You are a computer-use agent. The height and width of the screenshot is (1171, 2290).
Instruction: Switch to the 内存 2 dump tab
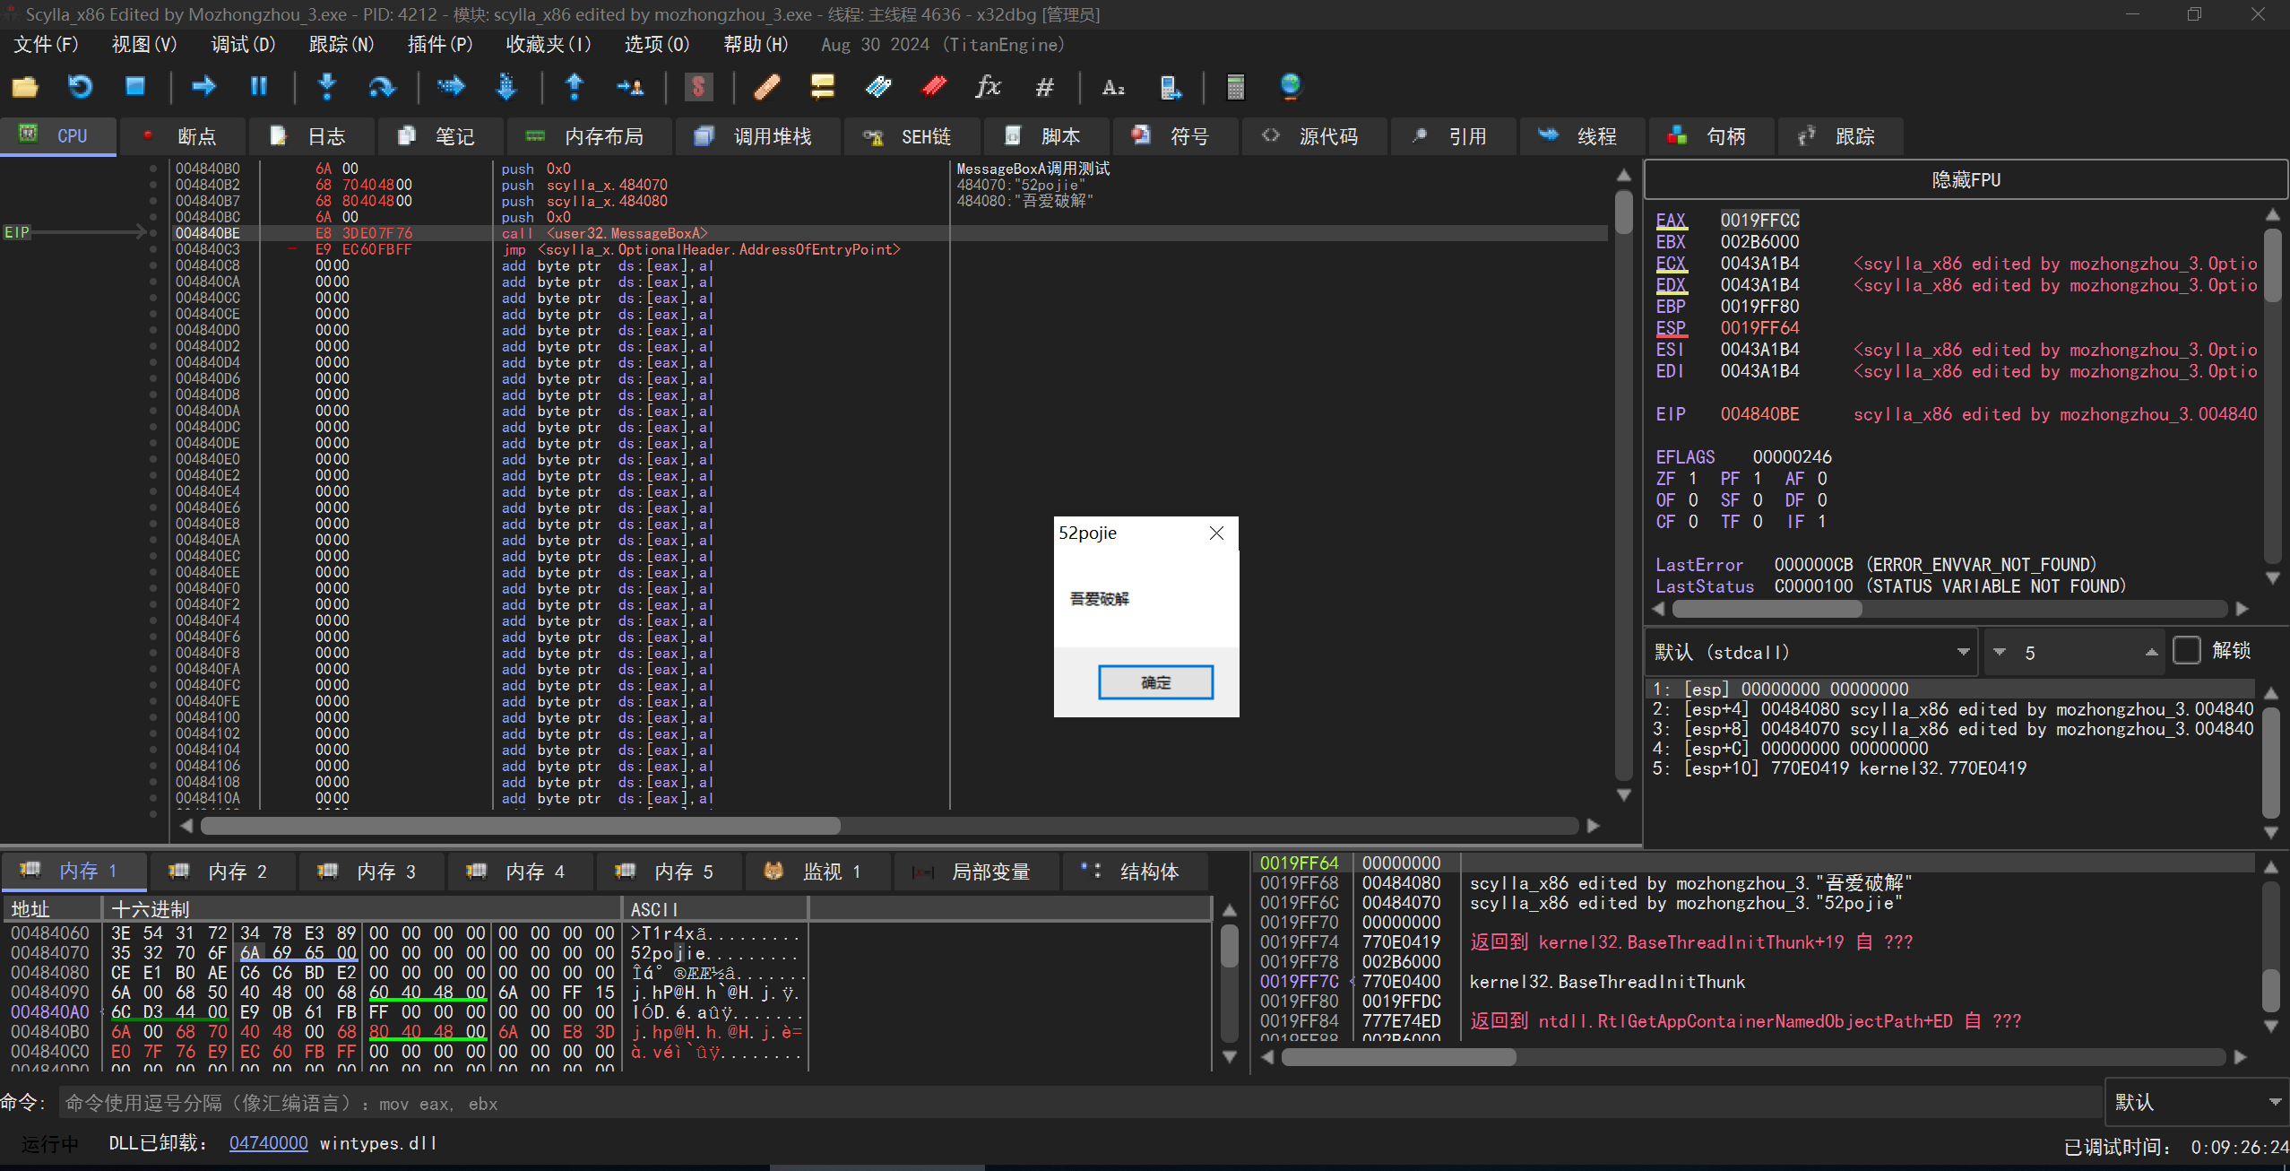point(221,872)
